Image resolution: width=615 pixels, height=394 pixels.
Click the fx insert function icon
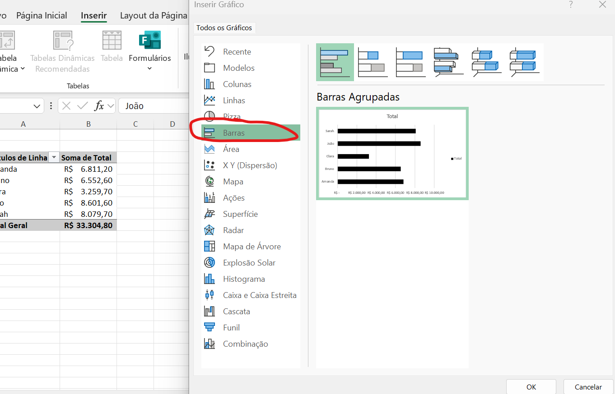99,106
